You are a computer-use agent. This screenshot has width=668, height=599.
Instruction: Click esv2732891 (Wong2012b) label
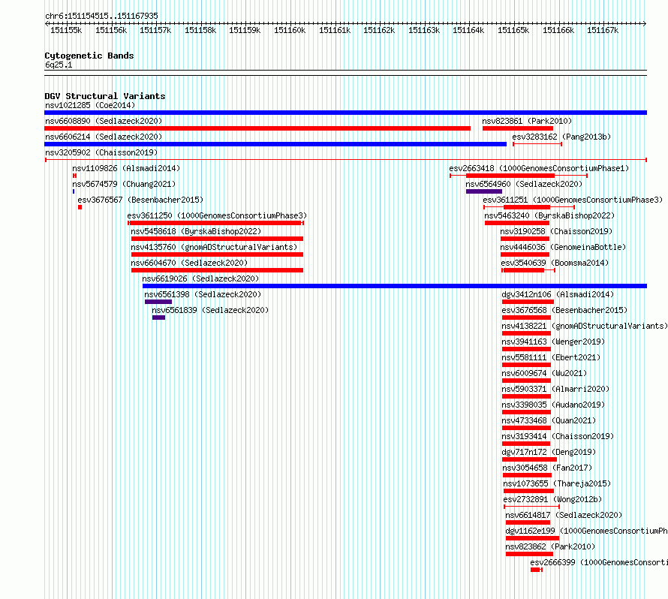click(x=553, y=499)
